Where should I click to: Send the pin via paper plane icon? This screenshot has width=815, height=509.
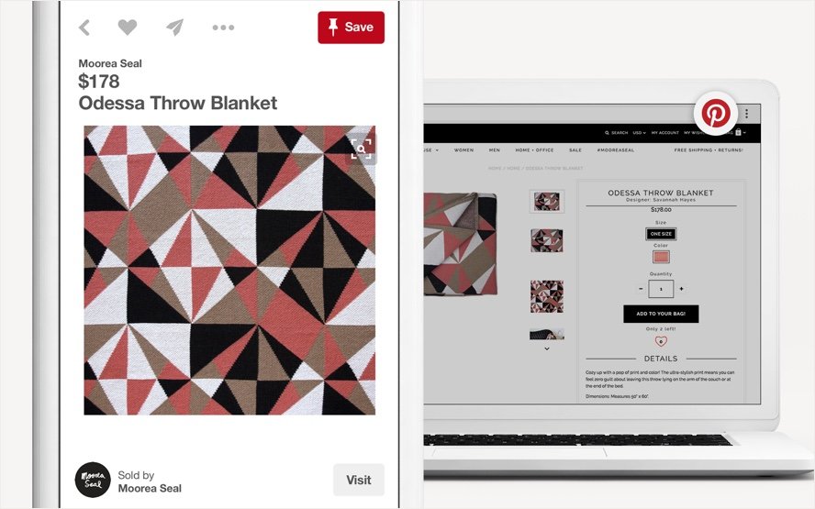[175, 28]
